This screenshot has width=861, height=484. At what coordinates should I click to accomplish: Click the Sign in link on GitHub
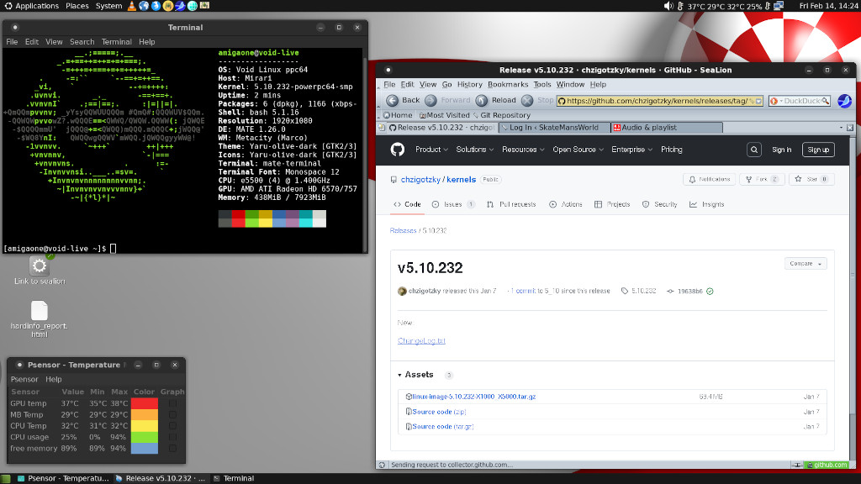(781, 150)
